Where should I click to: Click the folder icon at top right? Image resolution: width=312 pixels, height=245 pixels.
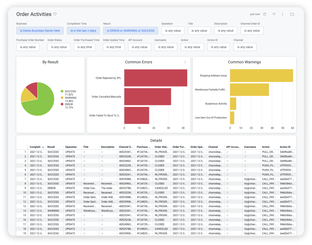coord(292,14)
